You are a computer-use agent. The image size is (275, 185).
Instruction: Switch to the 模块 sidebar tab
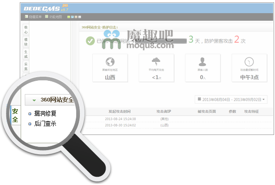[26, 42]
